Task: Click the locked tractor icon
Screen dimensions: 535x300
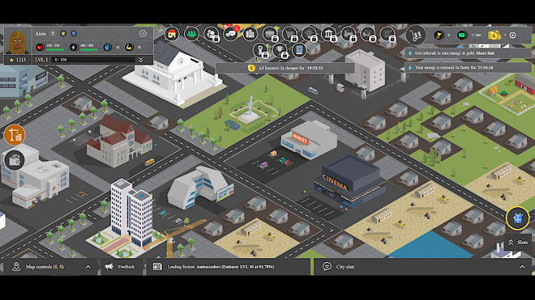Action: pyautogui.click(x=349, y=34)
